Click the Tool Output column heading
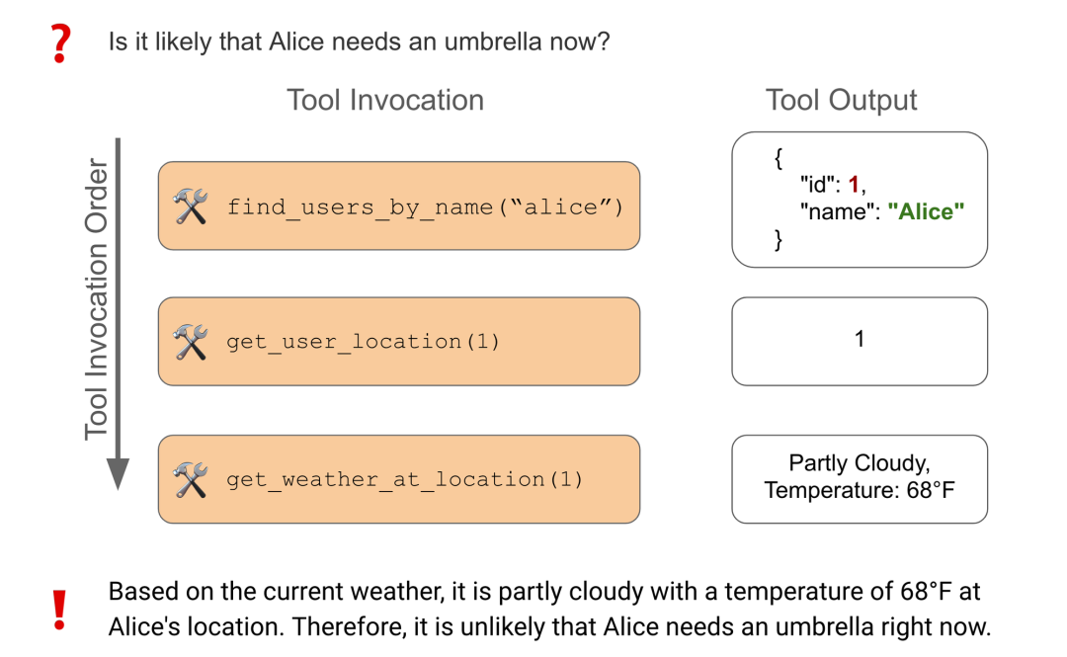 [841, 100]
